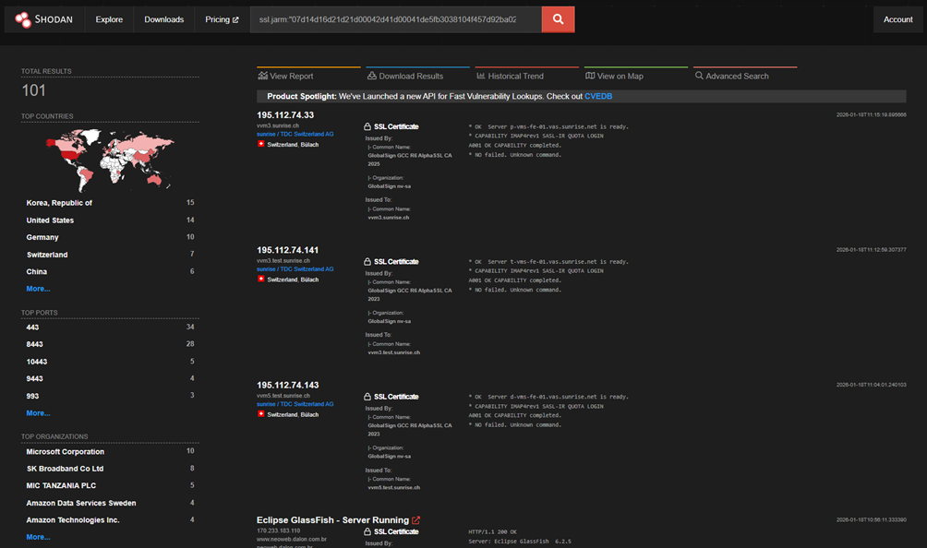927x548 pixels.
Task: Expand More under Top Organizations
Action: click(x=38, y=537)
